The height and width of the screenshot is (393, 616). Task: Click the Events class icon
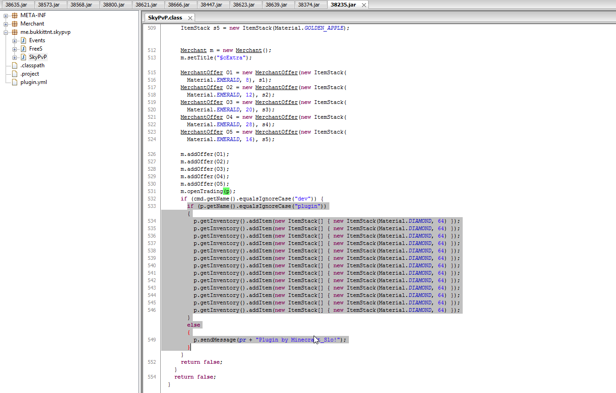click(23, 40)
